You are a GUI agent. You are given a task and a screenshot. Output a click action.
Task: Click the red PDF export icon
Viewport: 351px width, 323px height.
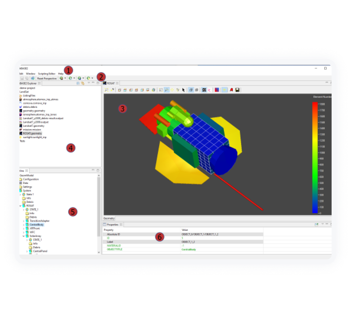(x=231, y=90)
